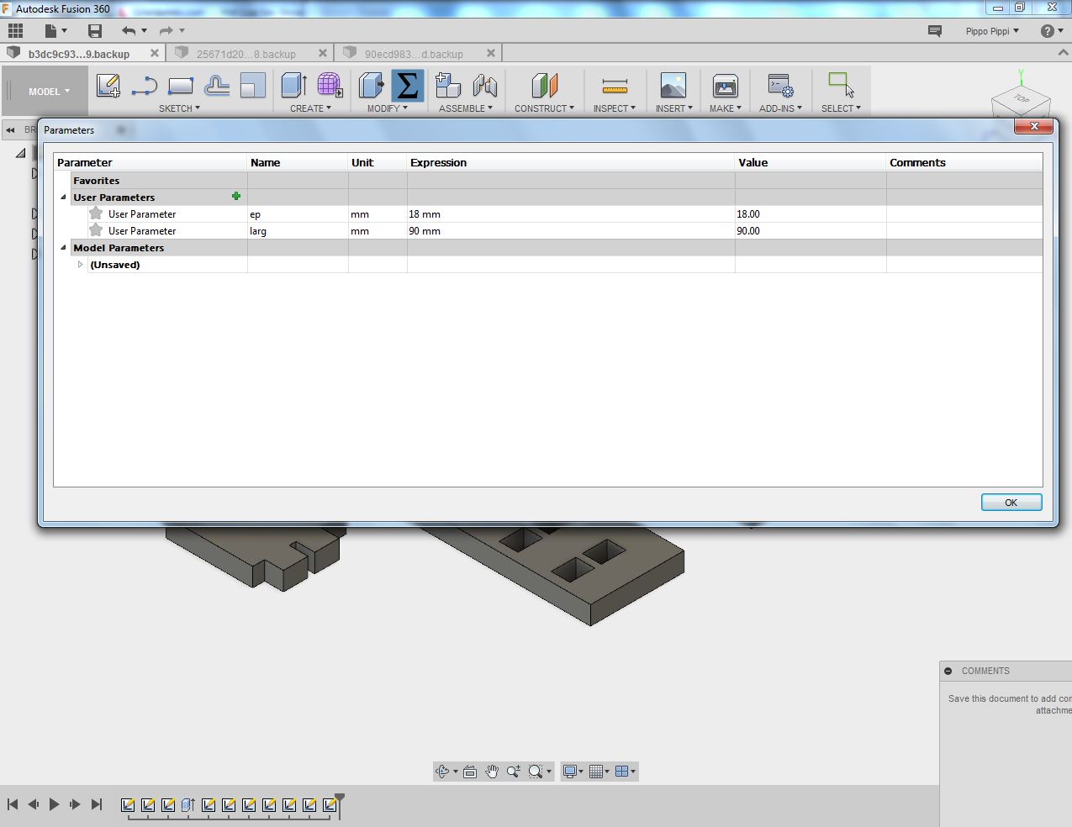Add a new user parameter with plus
The image size is (1072, 827).
click(x=236, y=196)
